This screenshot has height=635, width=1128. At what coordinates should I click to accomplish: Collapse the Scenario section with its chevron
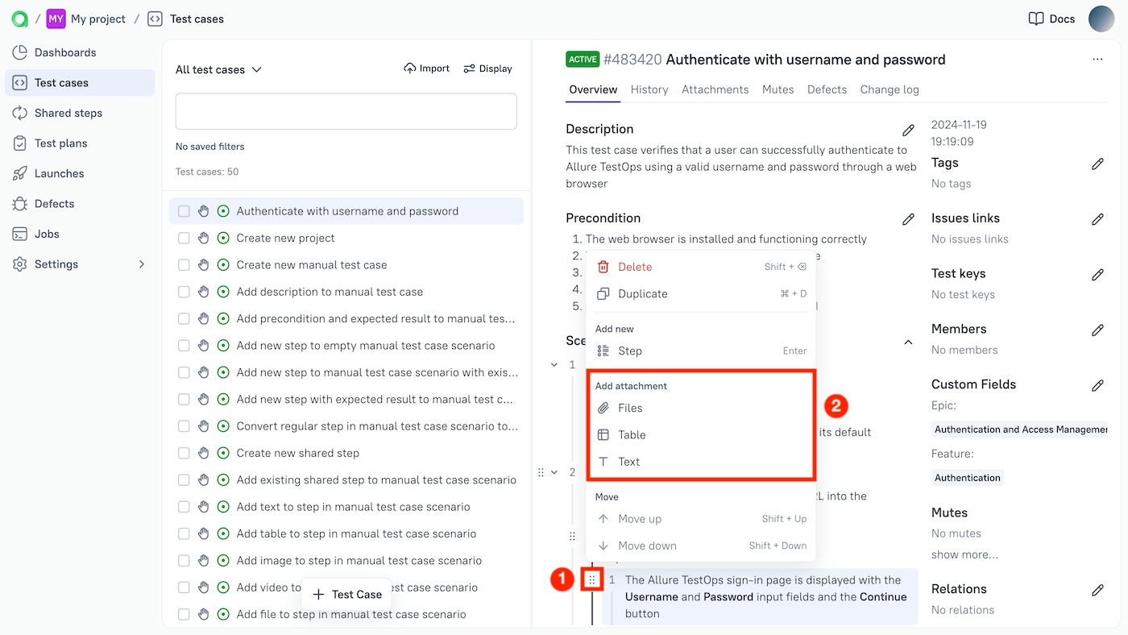coord(909,341)
